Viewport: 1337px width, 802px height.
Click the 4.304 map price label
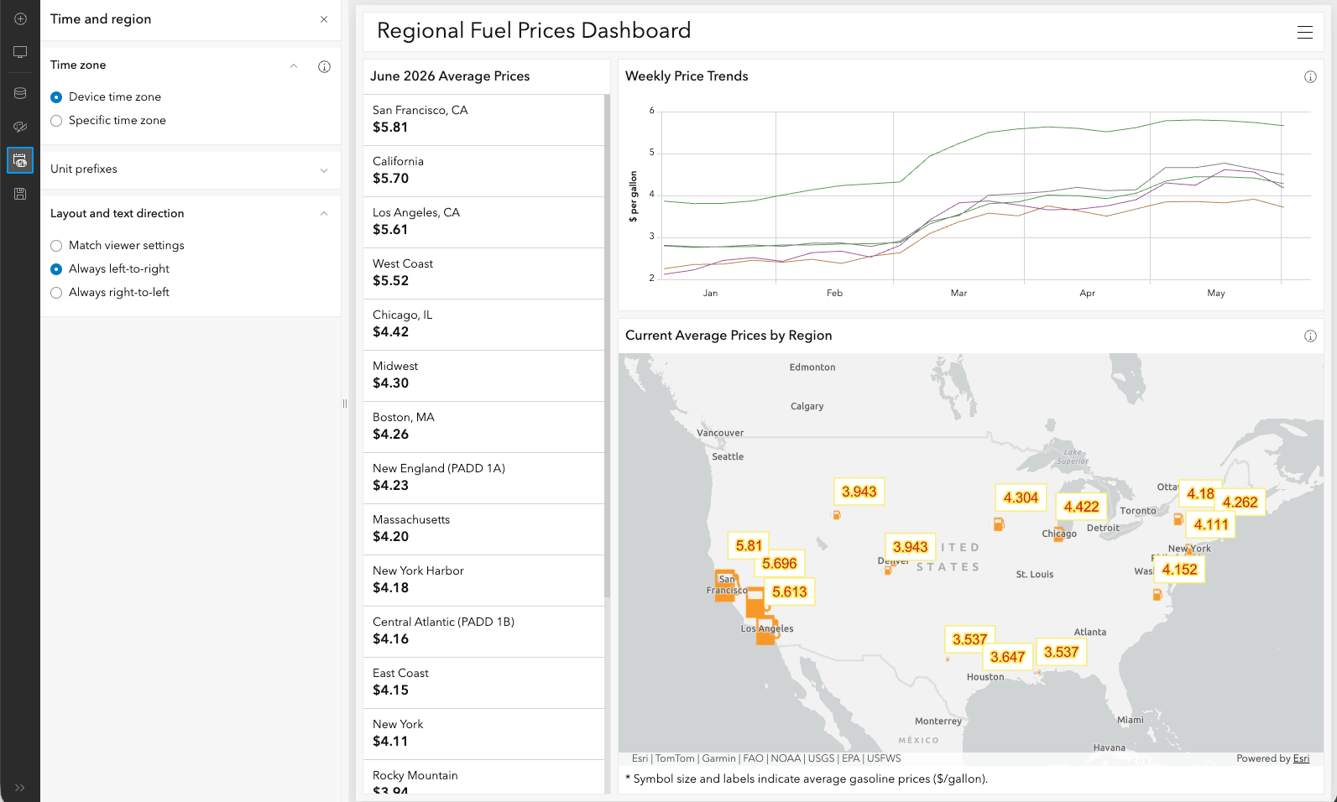click(1021, 498)
